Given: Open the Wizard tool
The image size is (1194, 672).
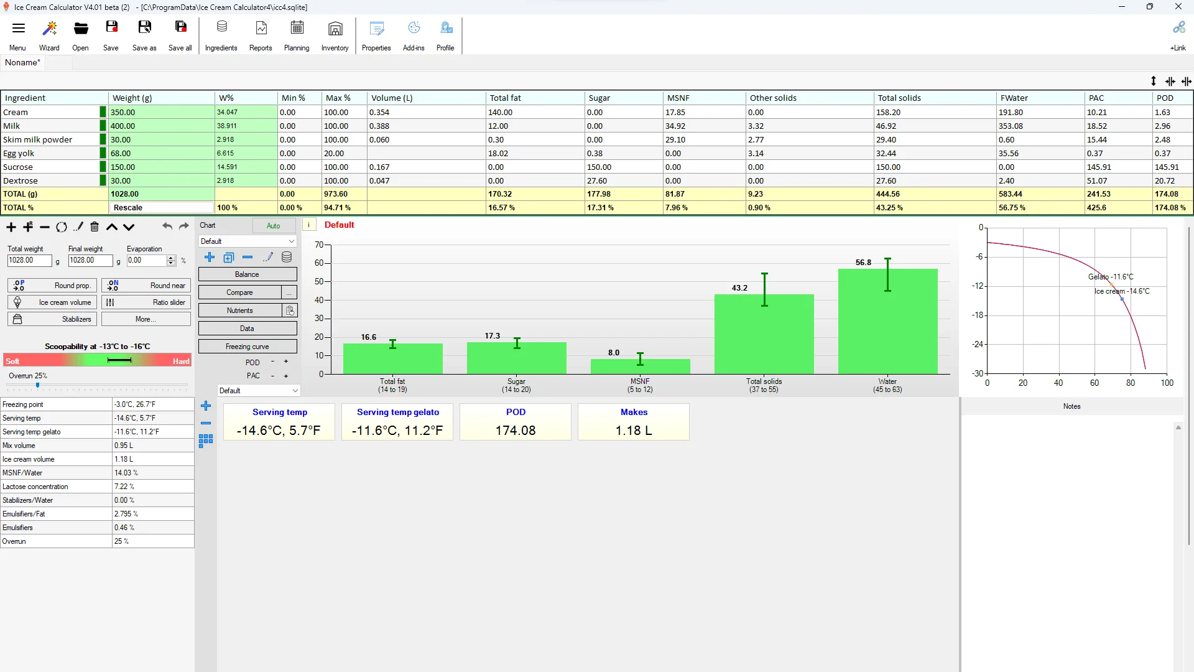Looking at the screenshot, I should (x=49, y=35).
